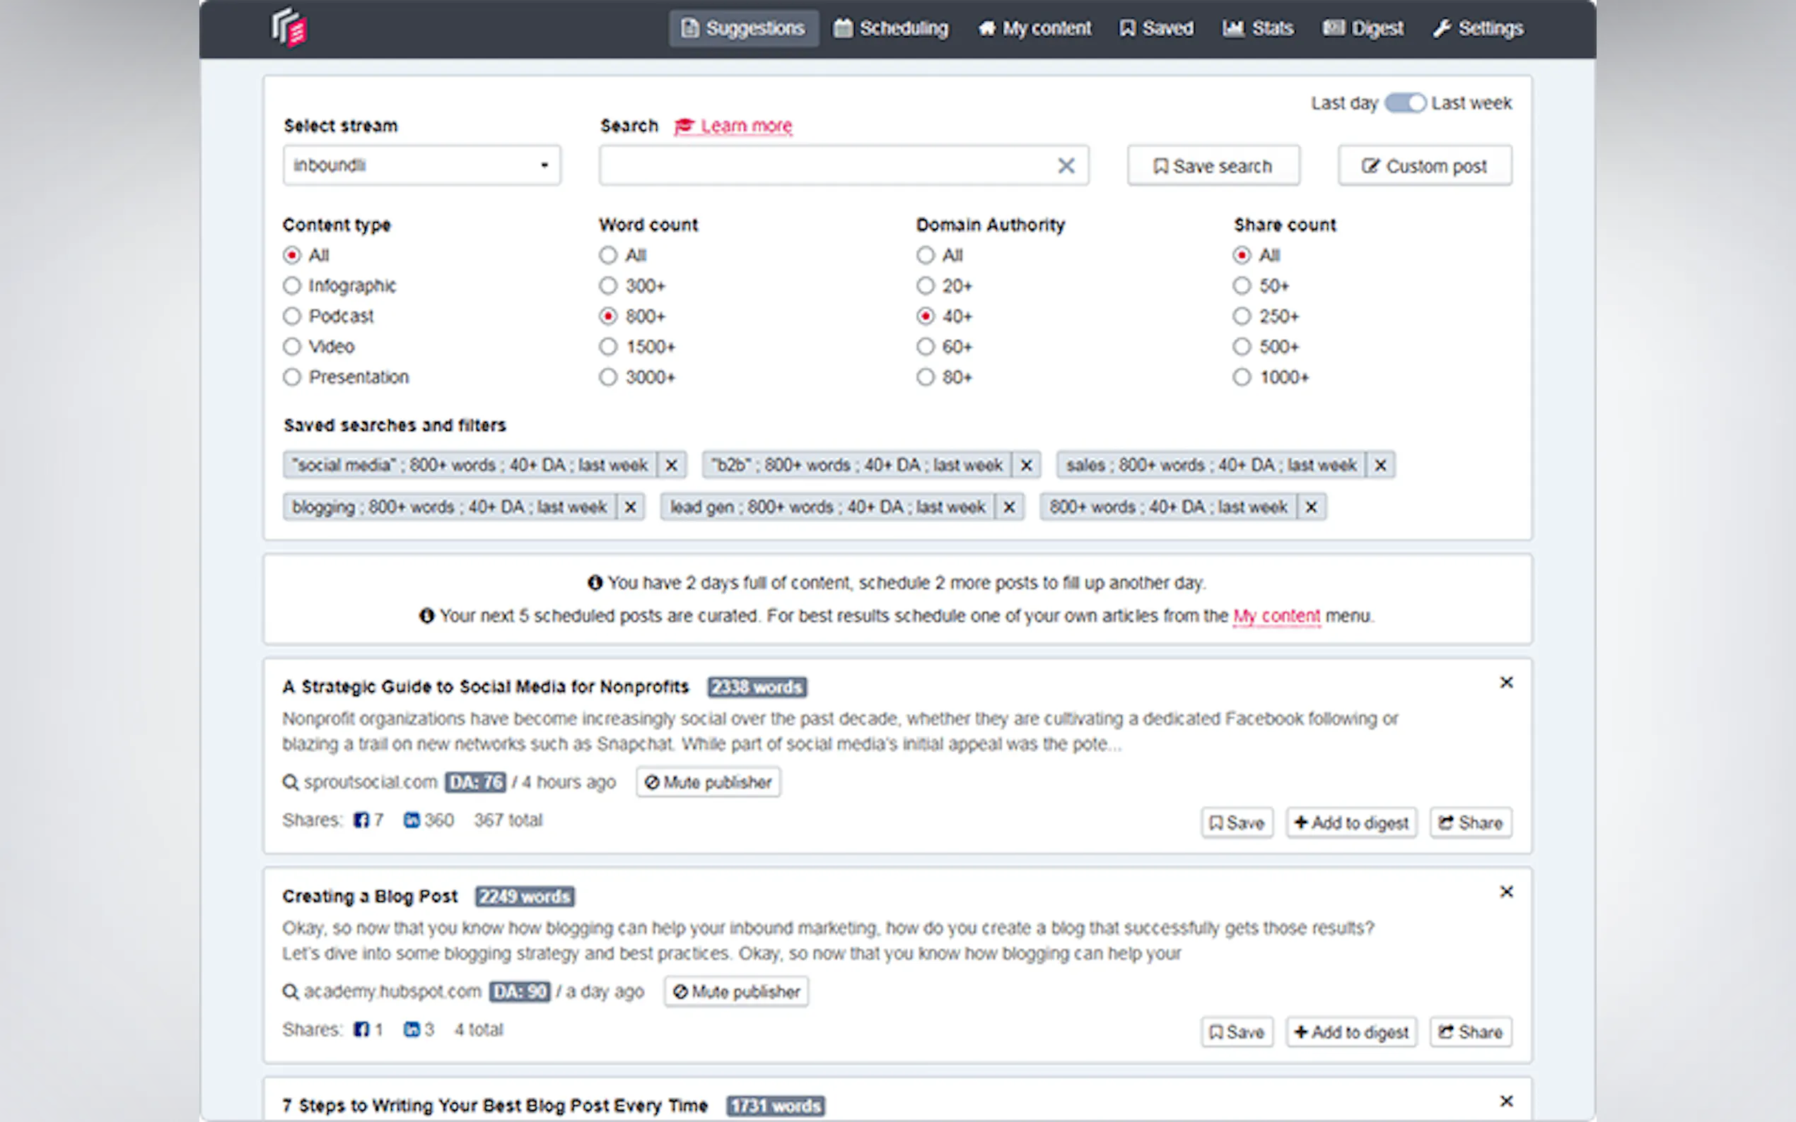Delete the "b2b" saved search filter
The image size is (1796, 1122).
coord(1026,466)
